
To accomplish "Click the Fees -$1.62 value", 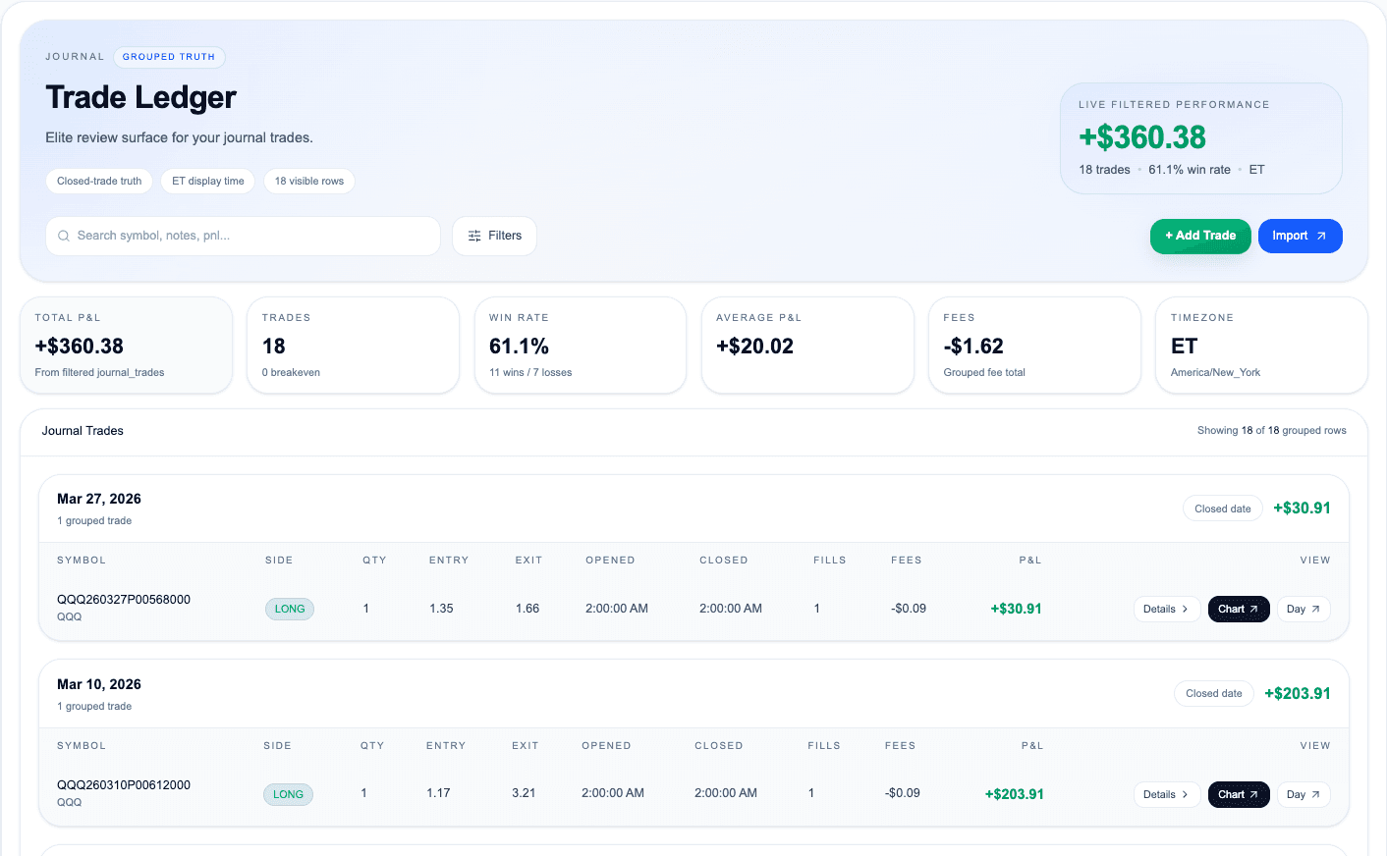I will [973, 347].
